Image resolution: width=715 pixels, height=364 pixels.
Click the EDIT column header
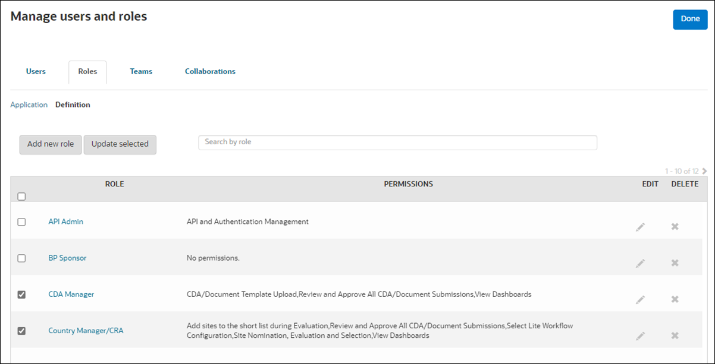click(650, 184)
